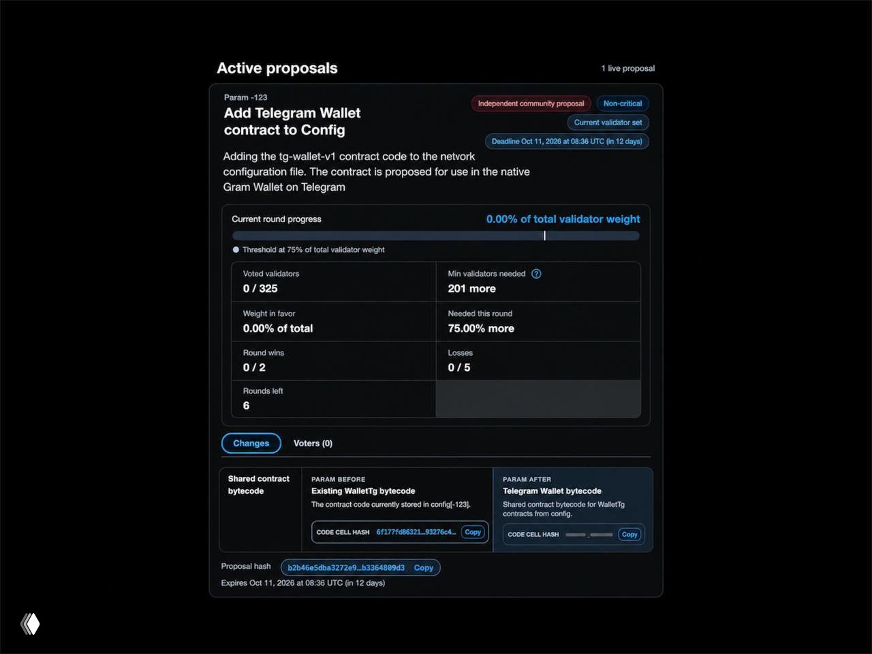Click the 75% threshold marker on progress bar
This screenshot has height=654, width=872.
(x=544, y=236)
